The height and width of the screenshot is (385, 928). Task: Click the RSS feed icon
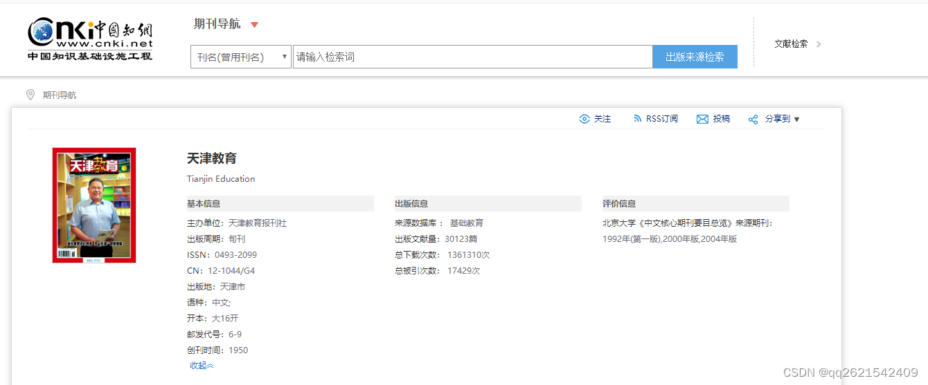click(638, 119)
